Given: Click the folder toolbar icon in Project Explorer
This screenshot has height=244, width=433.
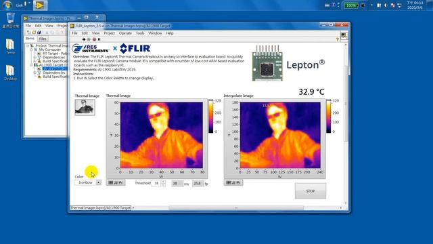Looking at the screenshot, I should click(x=34, y=33).
